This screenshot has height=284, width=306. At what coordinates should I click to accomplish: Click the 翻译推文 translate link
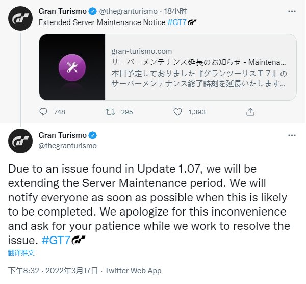coord(22,253)
